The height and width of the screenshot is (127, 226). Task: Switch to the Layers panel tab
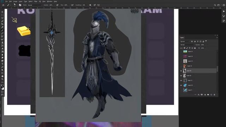[182, 38]
